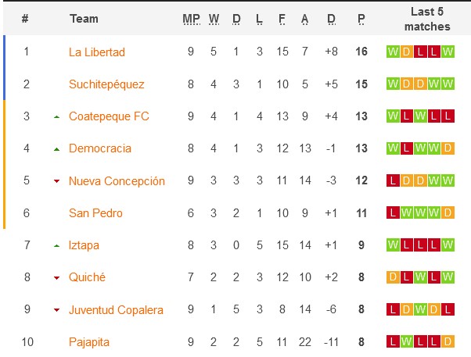This screenshot has height=357, width=471.
Task: Sort table by MP column header
Action: coord(191,19)
